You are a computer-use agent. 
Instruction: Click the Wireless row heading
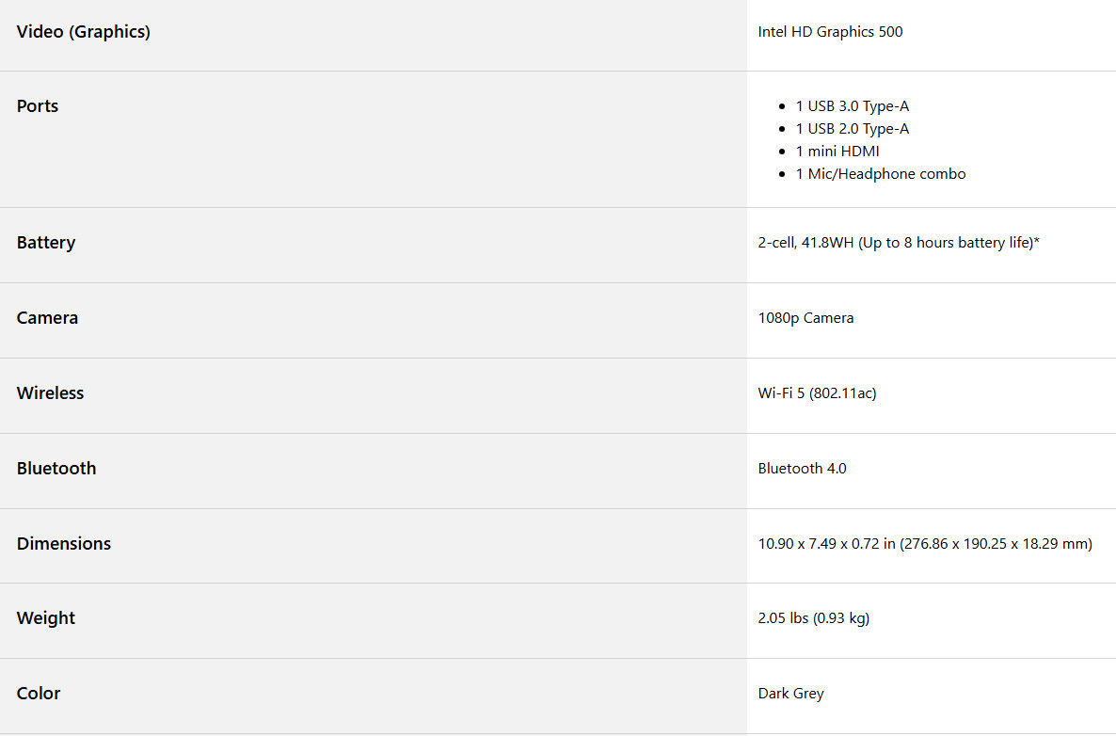click(51, 392)
